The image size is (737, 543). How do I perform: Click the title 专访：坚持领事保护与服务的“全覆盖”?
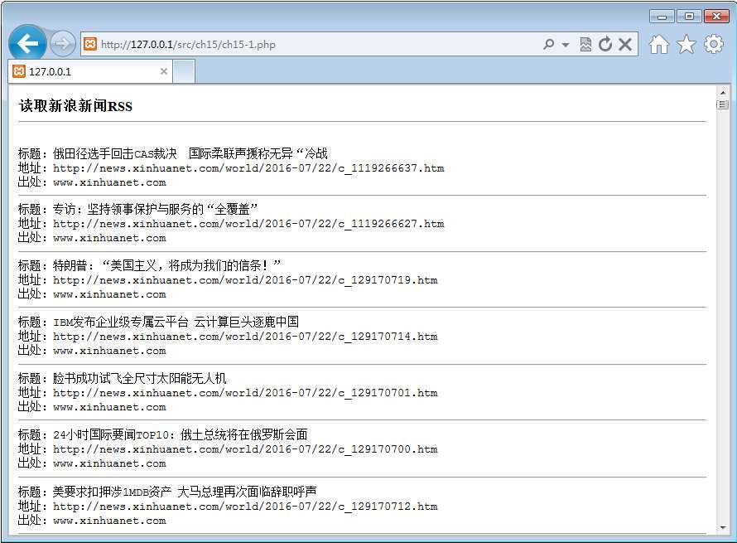tap(155, 209)
